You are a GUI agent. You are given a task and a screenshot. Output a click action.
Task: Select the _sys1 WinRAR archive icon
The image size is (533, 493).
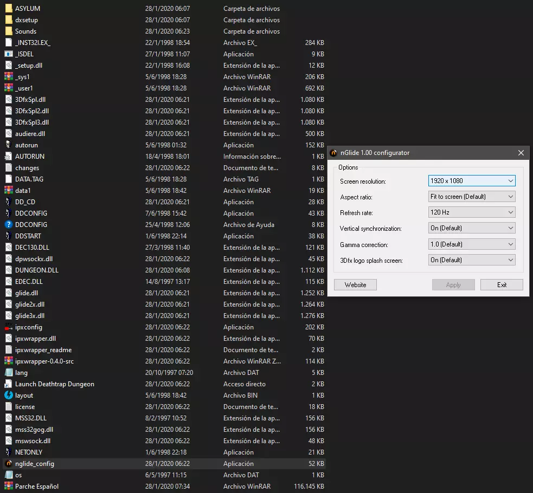[9, 77]
